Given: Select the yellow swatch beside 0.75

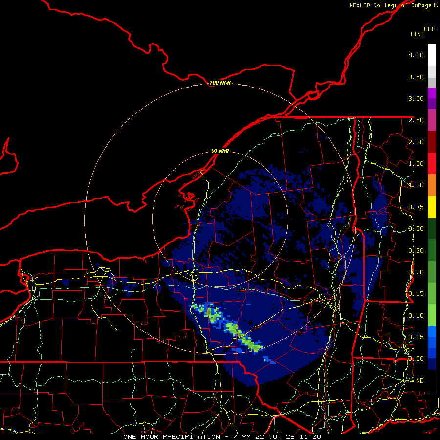Looking at the screenshot, I should pyautogui.click(x=432, y=207).
